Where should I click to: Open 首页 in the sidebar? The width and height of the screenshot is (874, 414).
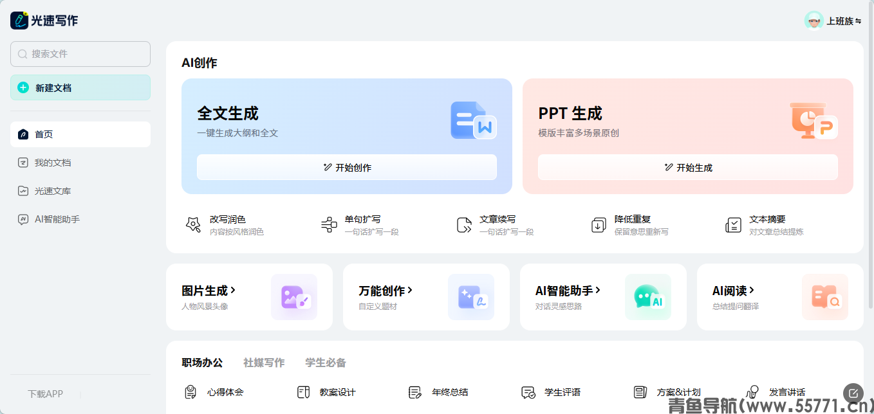pos(80,134)
